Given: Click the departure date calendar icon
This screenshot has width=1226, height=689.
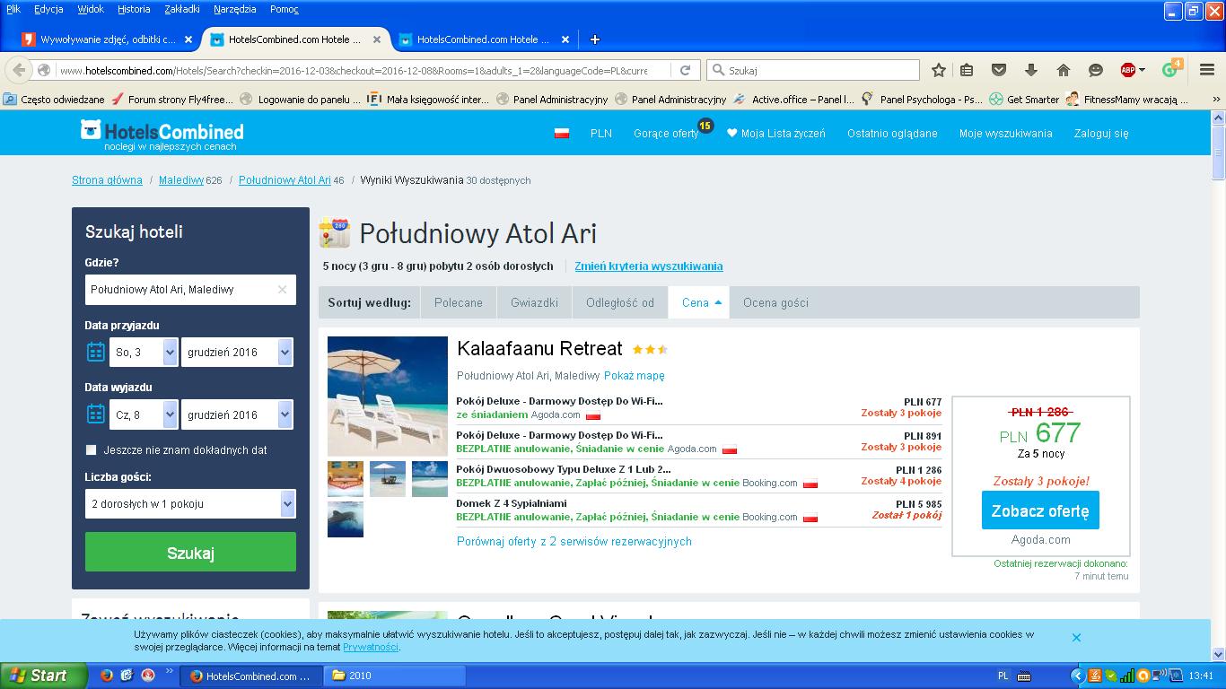Looking at the screenshot, I should pyautogui.click(x=96, y=414).
